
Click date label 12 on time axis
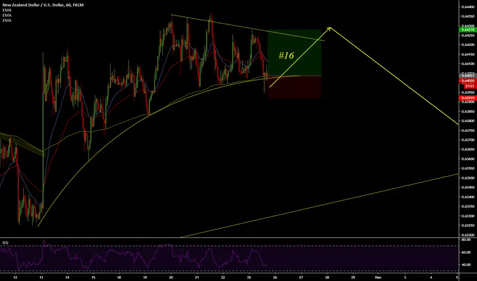click(15, 277)
